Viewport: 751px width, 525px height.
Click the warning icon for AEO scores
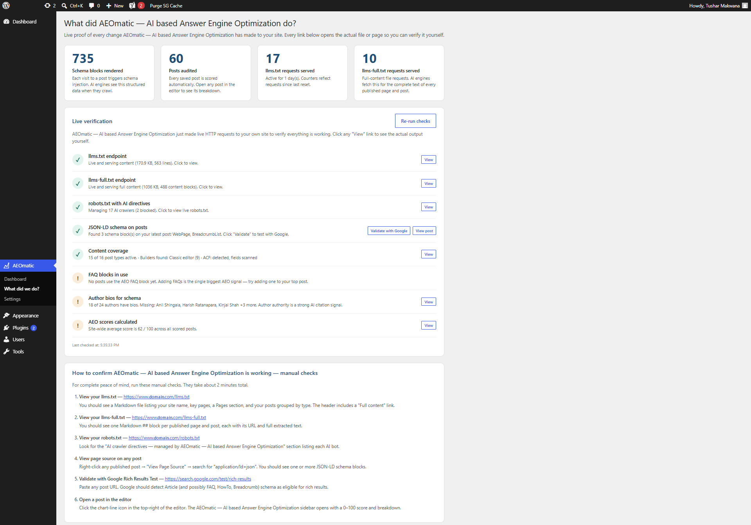[78, 325]
